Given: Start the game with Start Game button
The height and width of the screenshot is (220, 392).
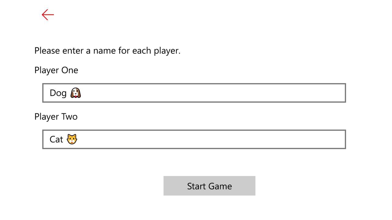Looking at the screenshot, I should pos(209,186).
